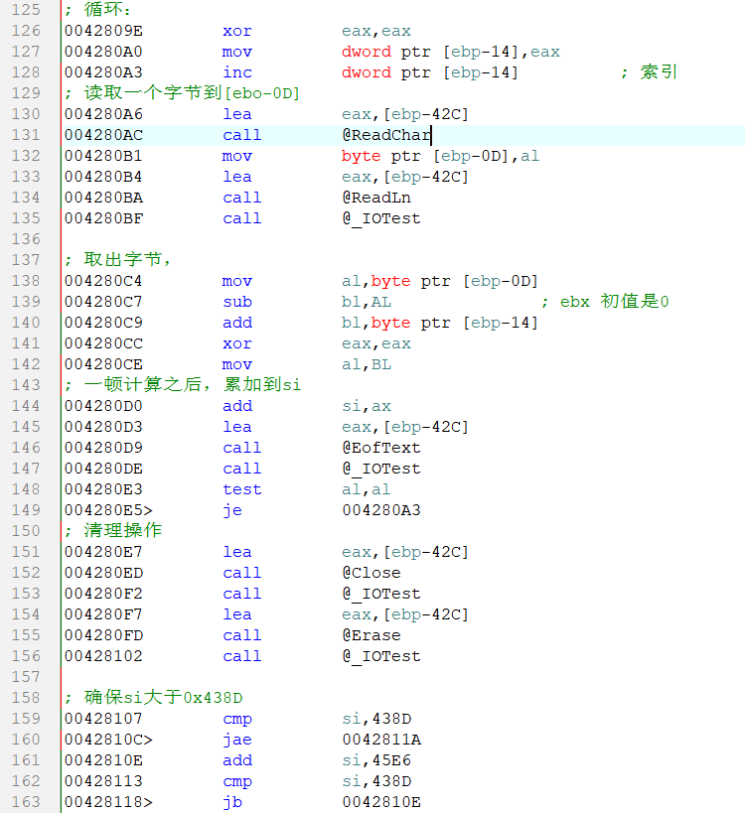The height and width of the screenshot is (813, 745).
Task: Place cursor after @ReadChar call target
Action: (x=431, y=135)
